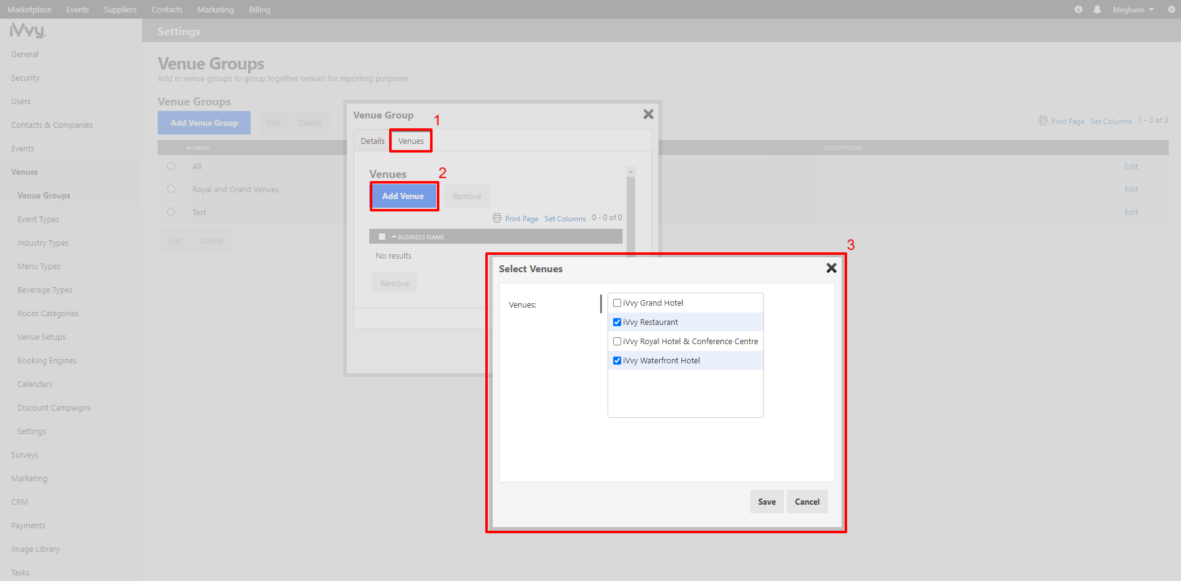This screenshot has height=581, width=1181.
Task: Open the Meghann user dropdown
Action: point(1133,9)
